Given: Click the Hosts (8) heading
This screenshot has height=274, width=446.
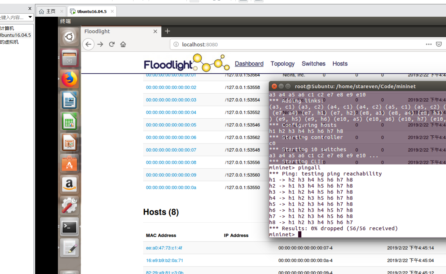Looking at the screenshot, I should tap(161, 212).
